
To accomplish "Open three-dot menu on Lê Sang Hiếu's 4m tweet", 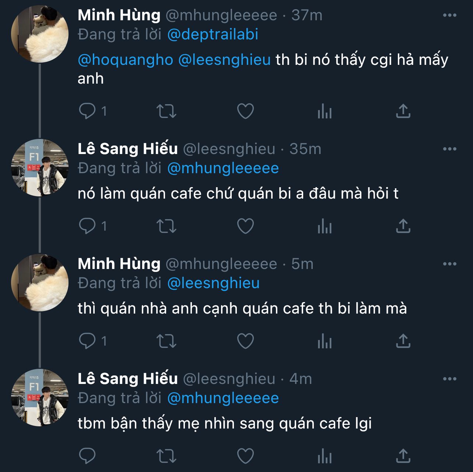I will pos(449,379).
